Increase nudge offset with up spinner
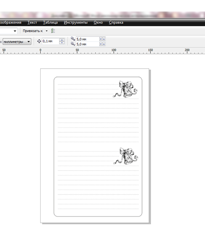 point(62,40)
